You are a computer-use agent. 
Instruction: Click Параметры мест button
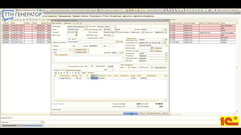pyautogui.click(x=160, y=67)
